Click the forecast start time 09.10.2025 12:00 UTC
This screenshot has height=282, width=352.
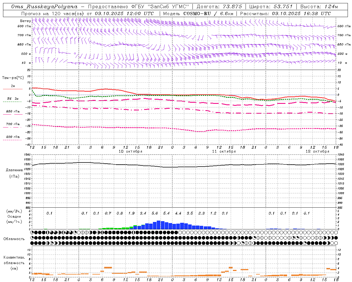pos(124,13)
